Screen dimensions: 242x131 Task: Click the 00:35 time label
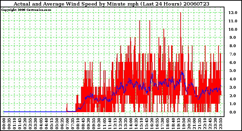pos(9,124)
